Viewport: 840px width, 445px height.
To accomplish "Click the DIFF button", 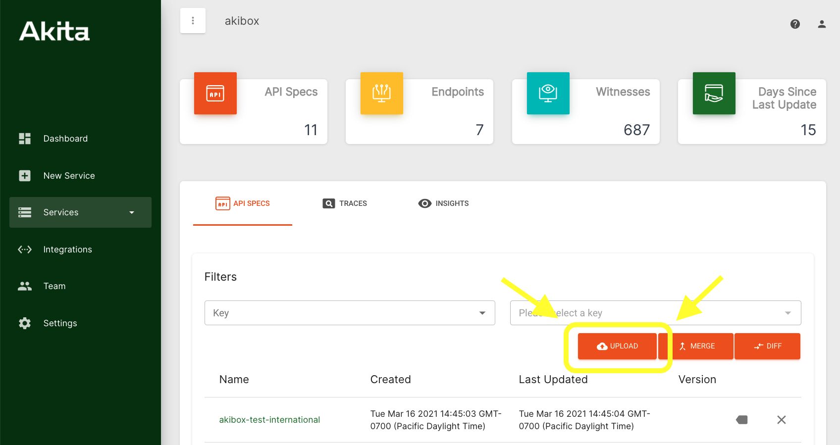I will point(767,346).
